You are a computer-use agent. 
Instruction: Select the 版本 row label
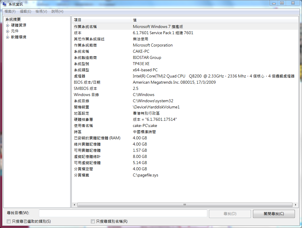pos(78,33)
